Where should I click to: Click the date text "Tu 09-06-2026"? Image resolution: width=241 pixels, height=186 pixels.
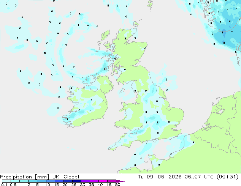[x=160, y=177]
